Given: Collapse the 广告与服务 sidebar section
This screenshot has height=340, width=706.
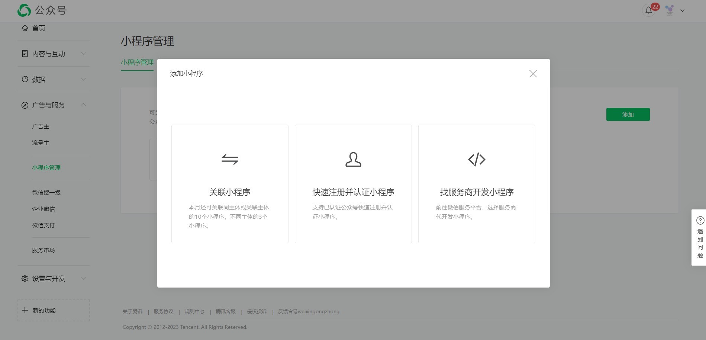Looking at the screenshot, I should coord(83,105).
